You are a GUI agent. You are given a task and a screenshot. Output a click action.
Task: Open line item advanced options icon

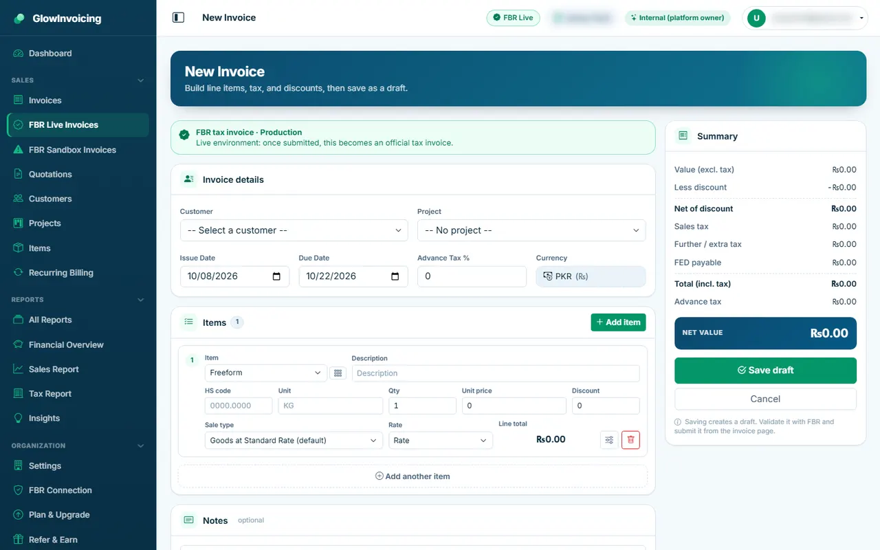[609, 440]
